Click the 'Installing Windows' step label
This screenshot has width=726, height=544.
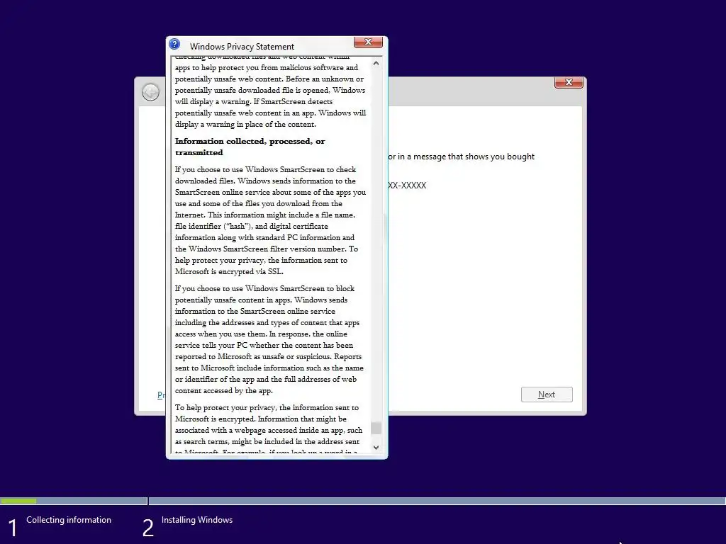(x=197, y=519)
